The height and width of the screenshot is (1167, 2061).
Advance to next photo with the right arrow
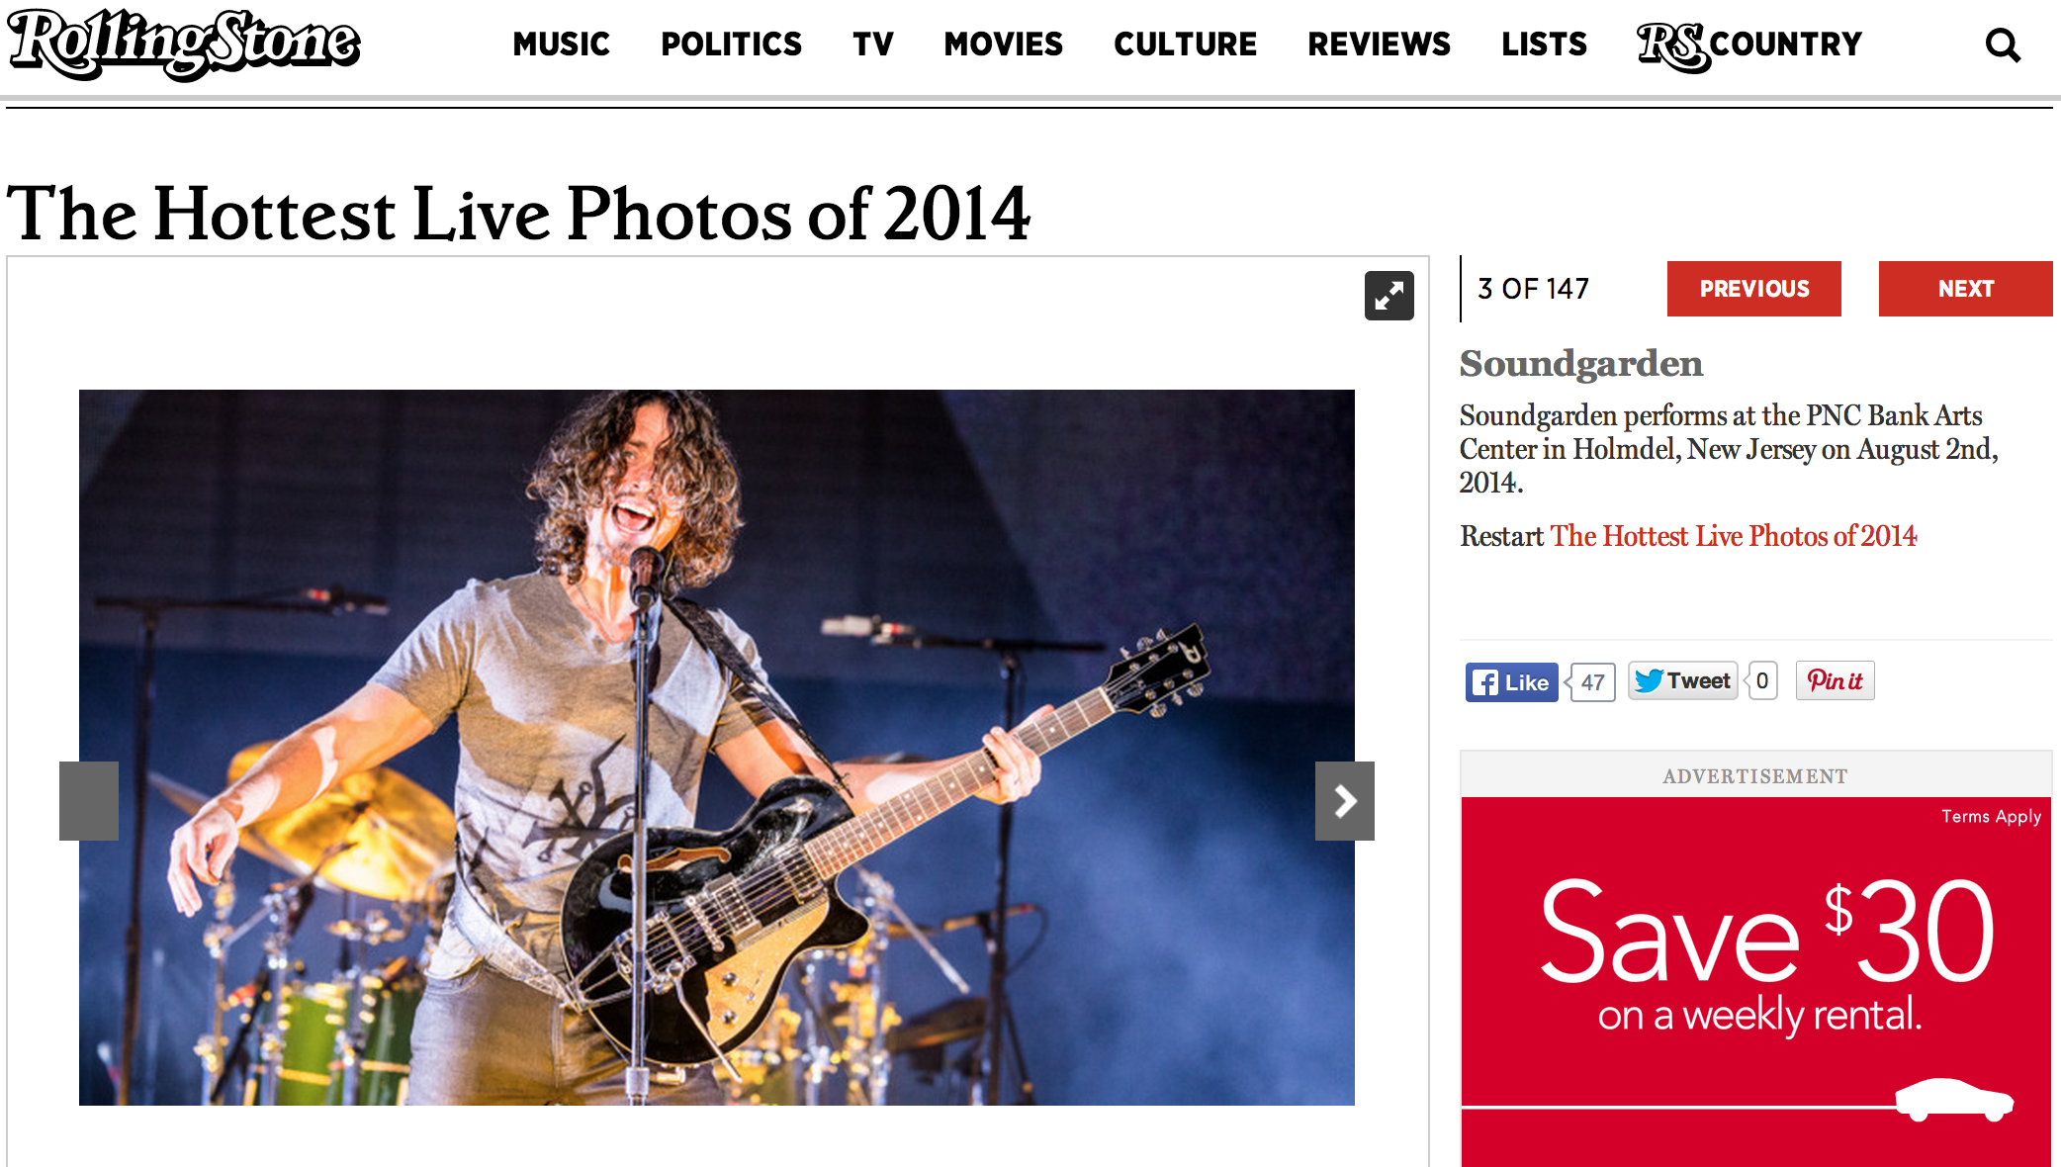point(1344,801)
